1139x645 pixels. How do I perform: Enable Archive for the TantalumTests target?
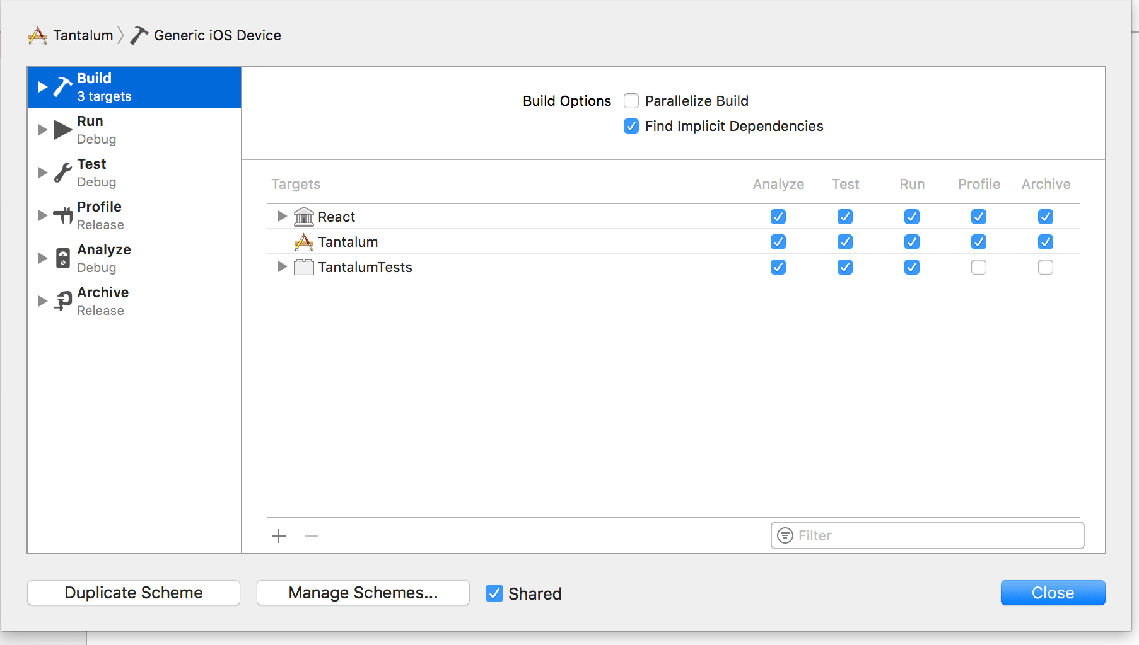click(x=1046, y=267)
